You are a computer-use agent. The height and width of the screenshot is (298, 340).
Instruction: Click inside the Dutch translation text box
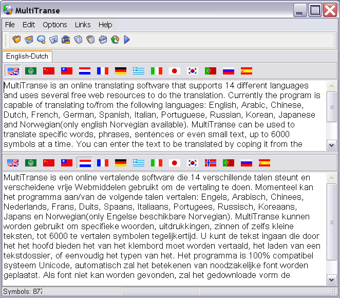164,229
